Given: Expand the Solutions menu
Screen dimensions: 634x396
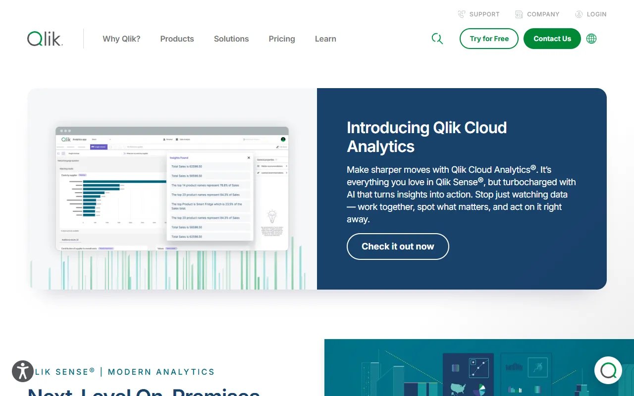Looking at the screenshot, I should 231,39.
